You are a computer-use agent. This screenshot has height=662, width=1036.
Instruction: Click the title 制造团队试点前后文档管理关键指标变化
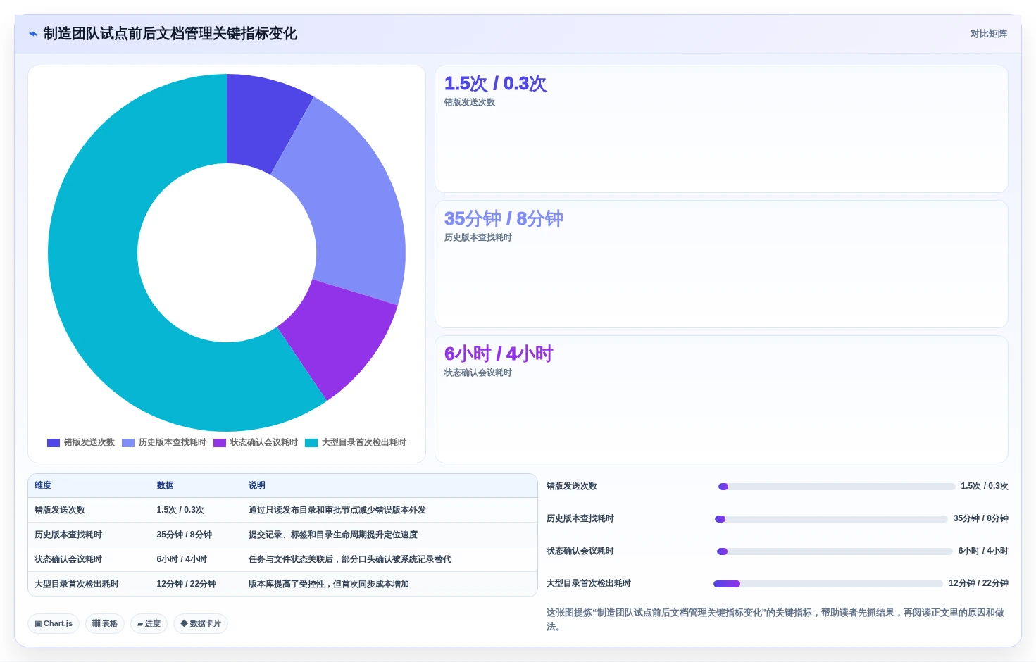[x=170, y=34]
